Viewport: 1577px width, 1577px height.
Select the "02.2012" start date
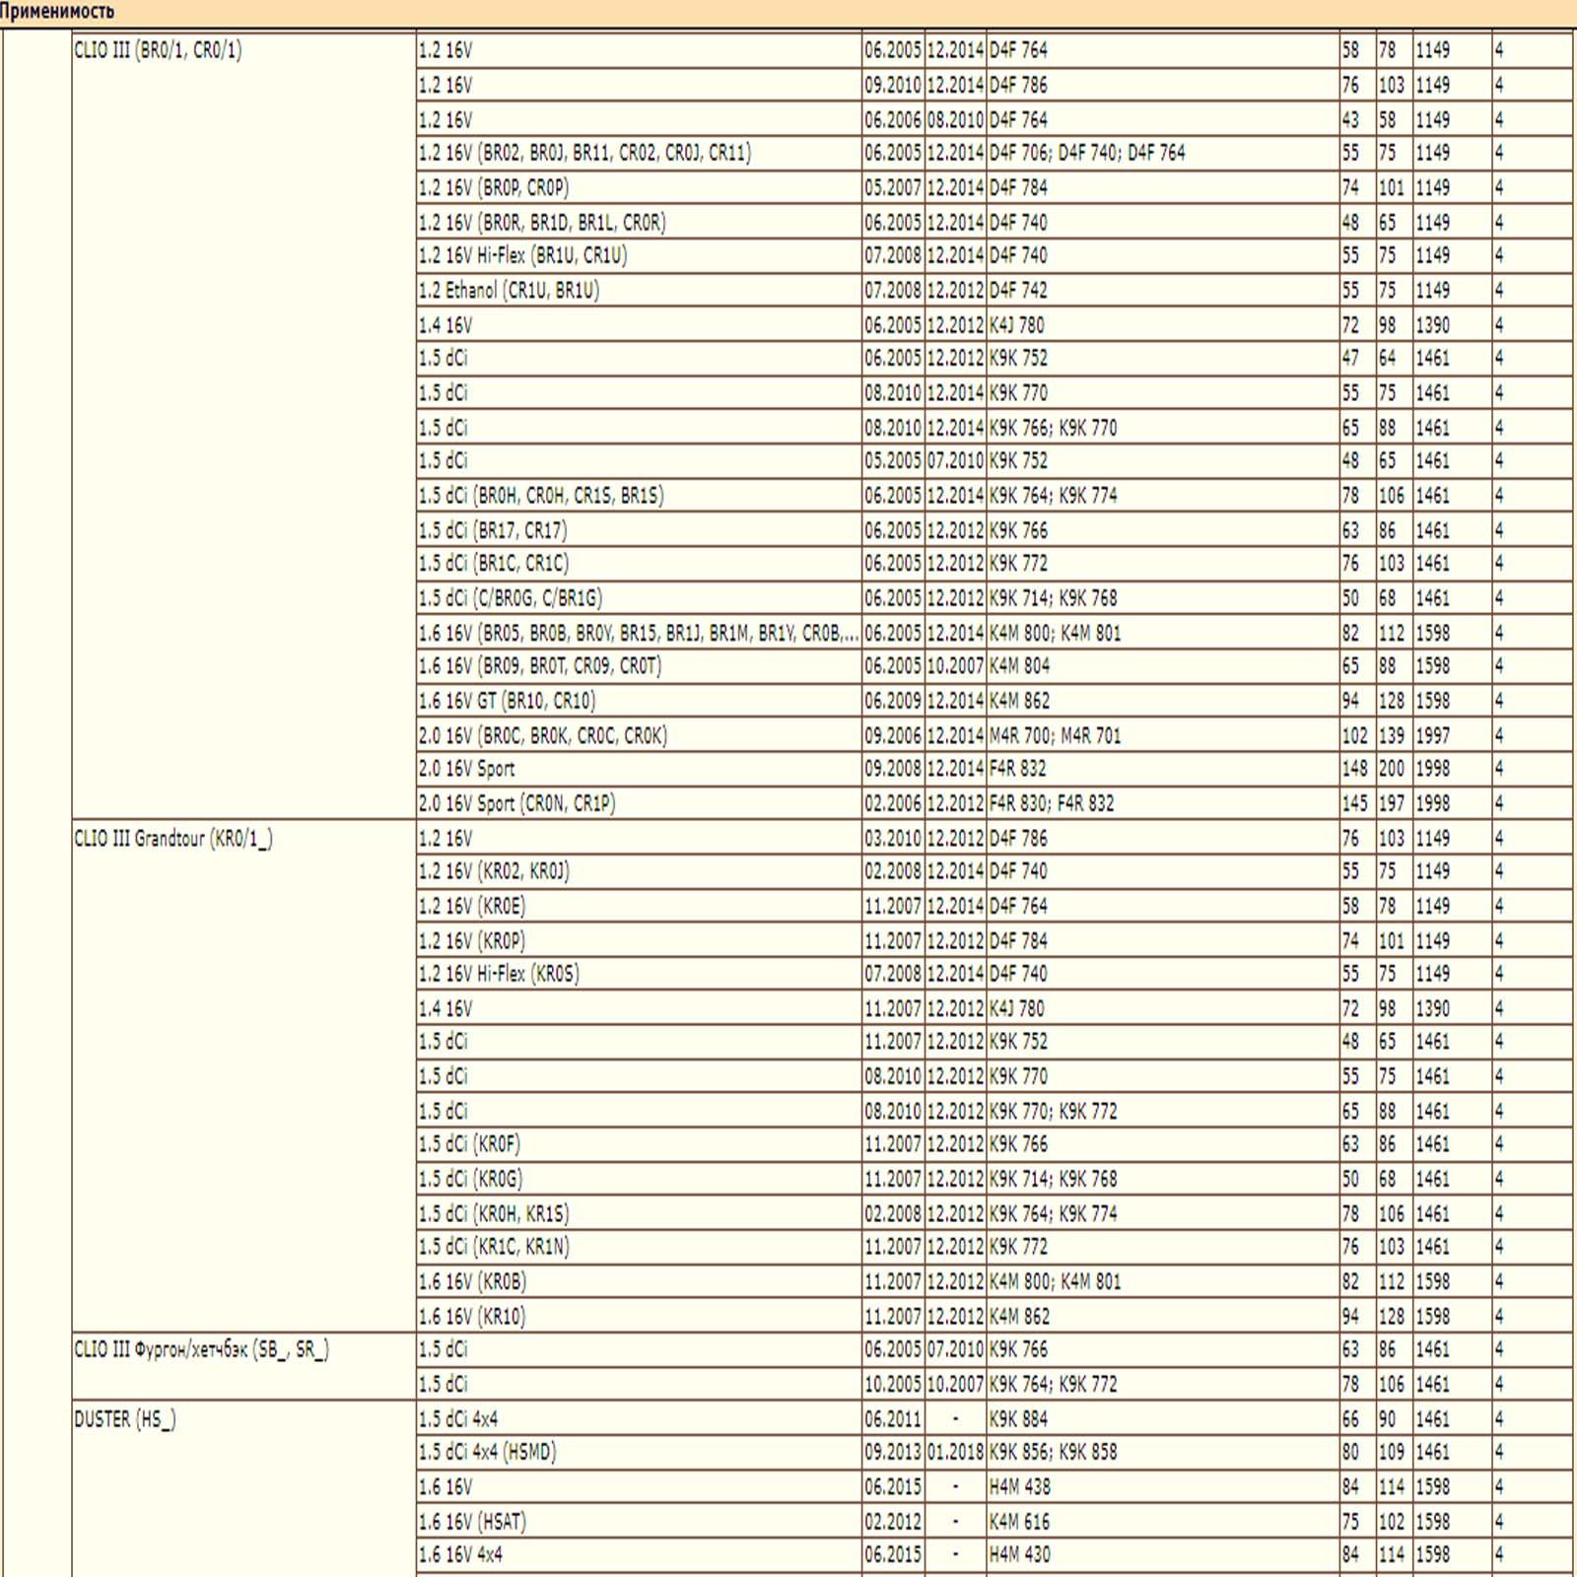[x=893, y=1522]
